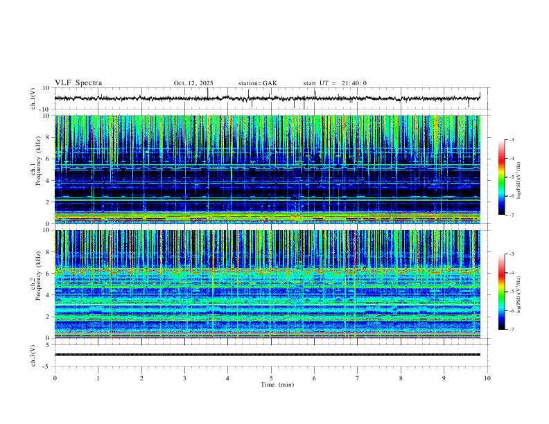Click the "6" tick on the time axis
549x424 pixels.
[314, 378]
